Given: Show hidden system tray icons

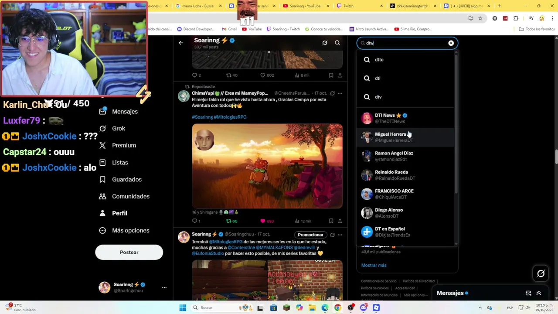Looking at the screenshot, I should click(480, 308).
